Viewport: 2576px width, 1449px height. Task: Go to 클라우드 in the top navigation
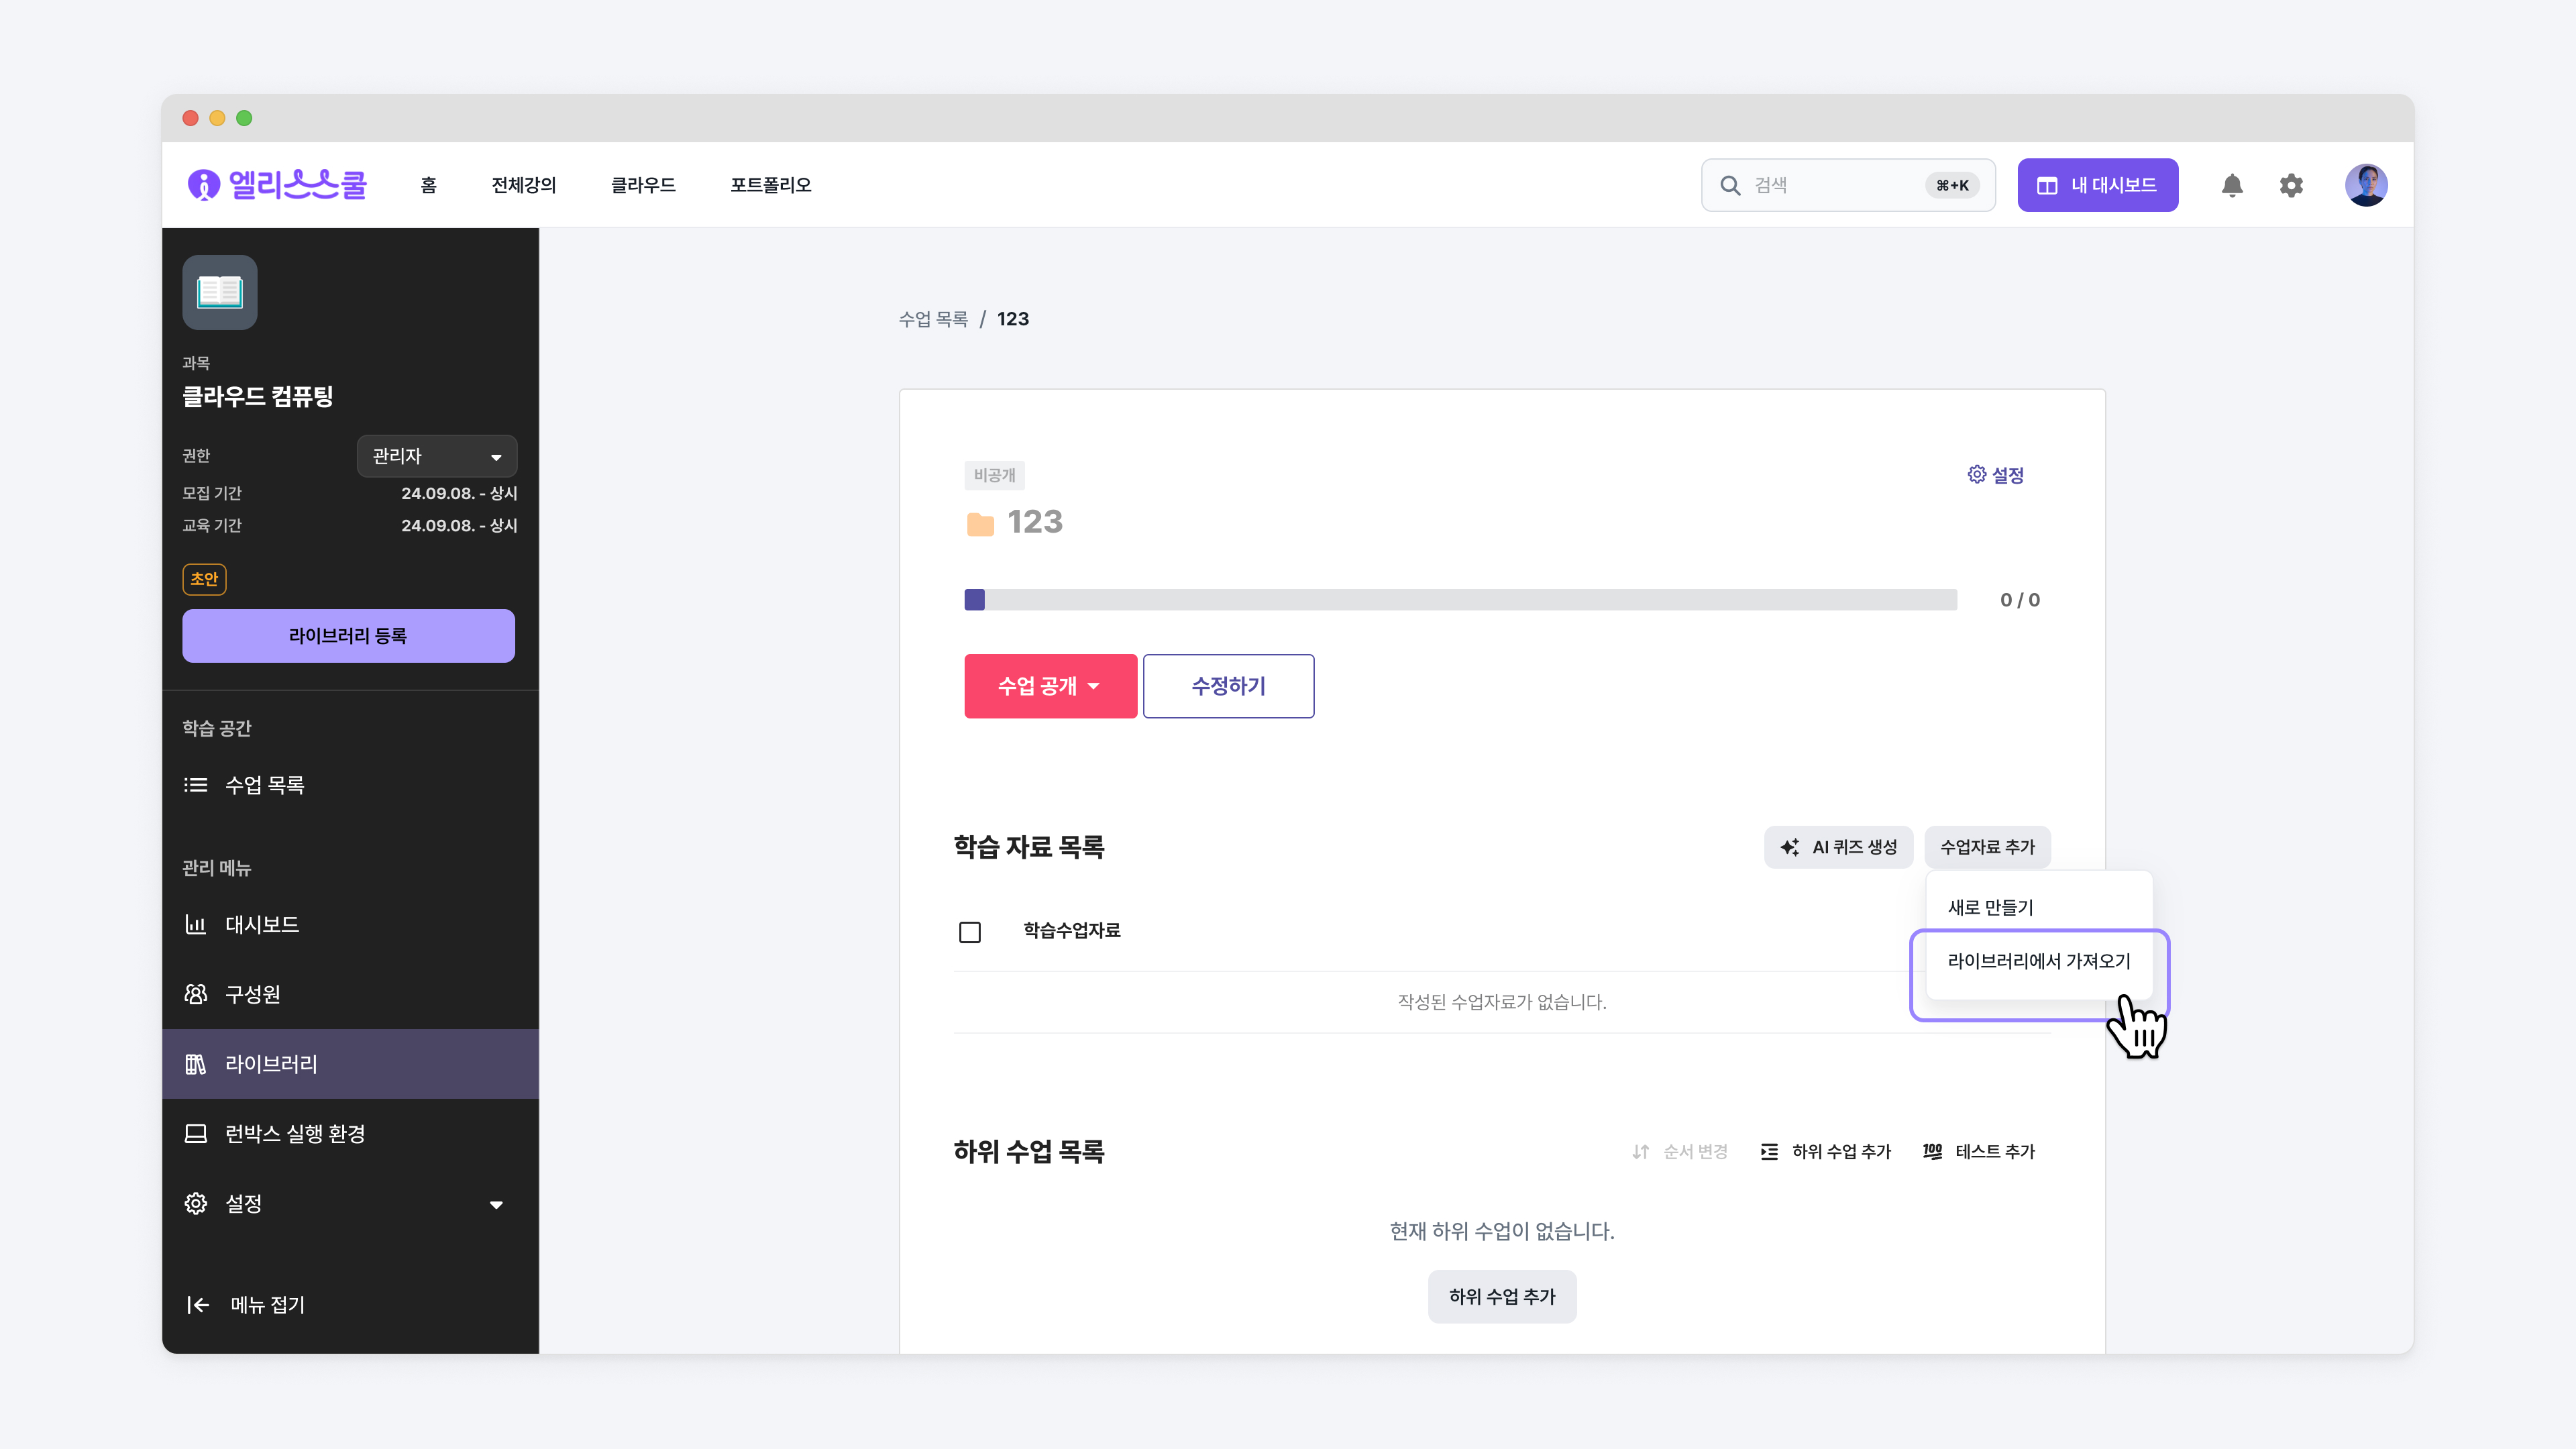tap(643, 185)
